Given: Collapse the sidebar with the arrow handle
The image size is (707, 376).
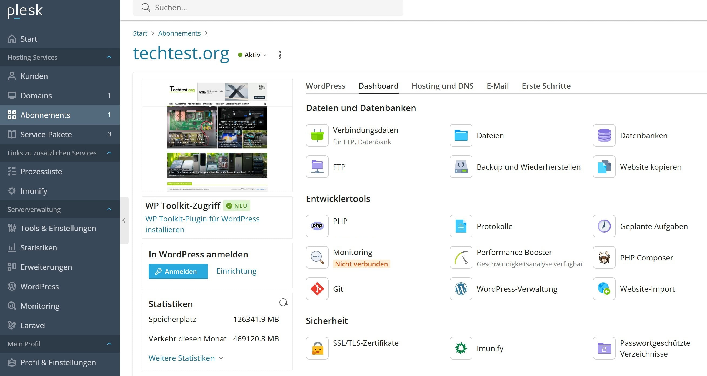Looking at the screenshot, I should [x=124, y=220].
